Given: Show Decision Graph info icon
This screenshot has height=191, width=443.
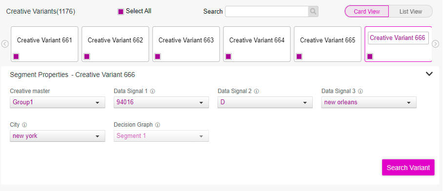Looking at the screenshot, I should [x=158, y=125].
